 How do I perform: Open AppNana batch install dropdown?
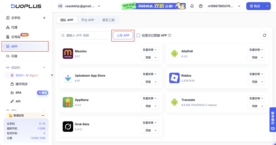pyautogui.click(x=150, y=98)
